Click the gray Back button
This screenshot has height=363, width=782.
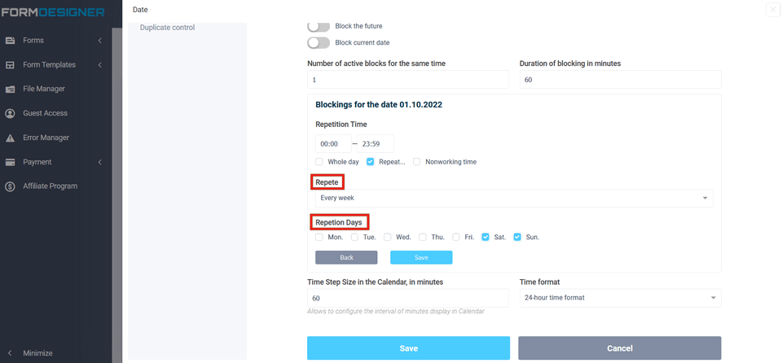[x=346, y=257]
